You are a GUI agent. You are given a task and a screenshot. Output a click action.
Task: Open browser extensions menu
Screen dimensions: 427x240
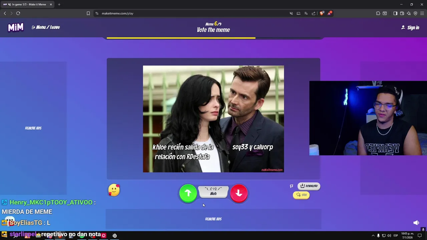click(378, 13)
